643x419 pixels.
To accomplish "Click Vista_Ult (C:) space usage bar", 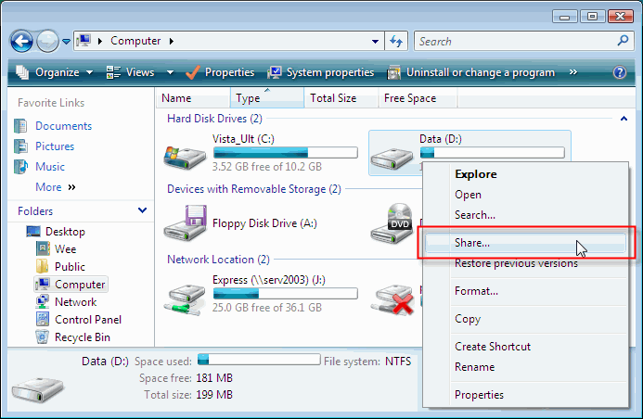I will 286,153.
